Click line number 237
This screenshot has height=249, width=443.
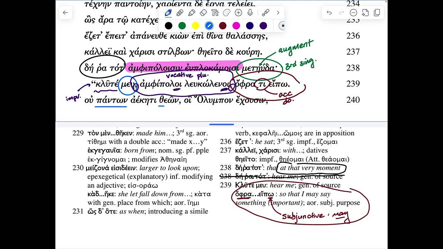[353, 52]
